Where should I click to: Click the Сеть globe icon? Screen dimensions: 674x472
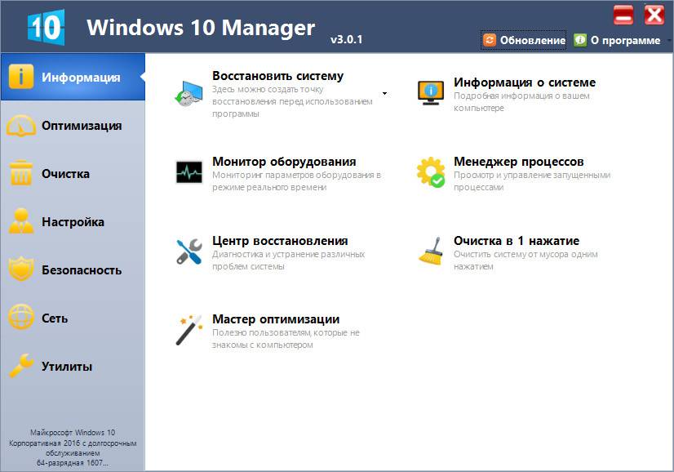click(x=20, y=318)
